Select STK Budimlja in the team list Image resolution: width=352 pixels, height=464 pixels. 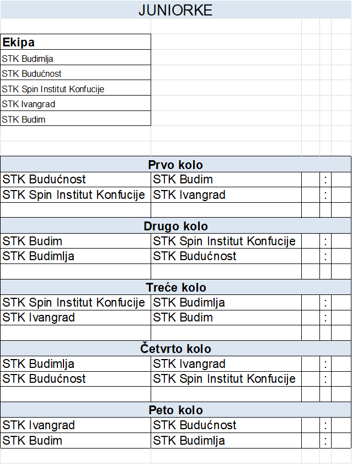76,57
